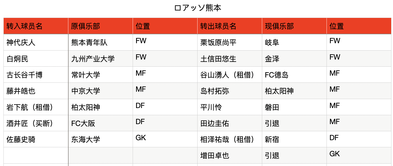Select the cell 新宿
The image size is (393, 166).
coord(294,139)
